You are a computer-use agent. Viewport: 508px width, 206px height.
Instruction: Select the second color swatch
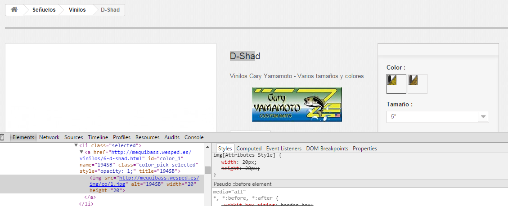click(x=417, y=84)
